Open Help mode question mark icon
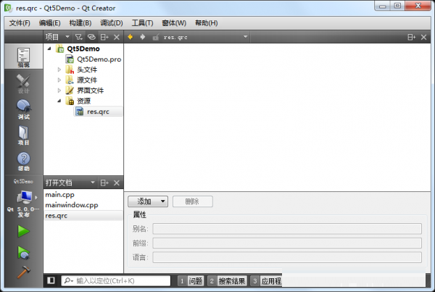This screenshot has width=435, height=292. tap(24, 161)
